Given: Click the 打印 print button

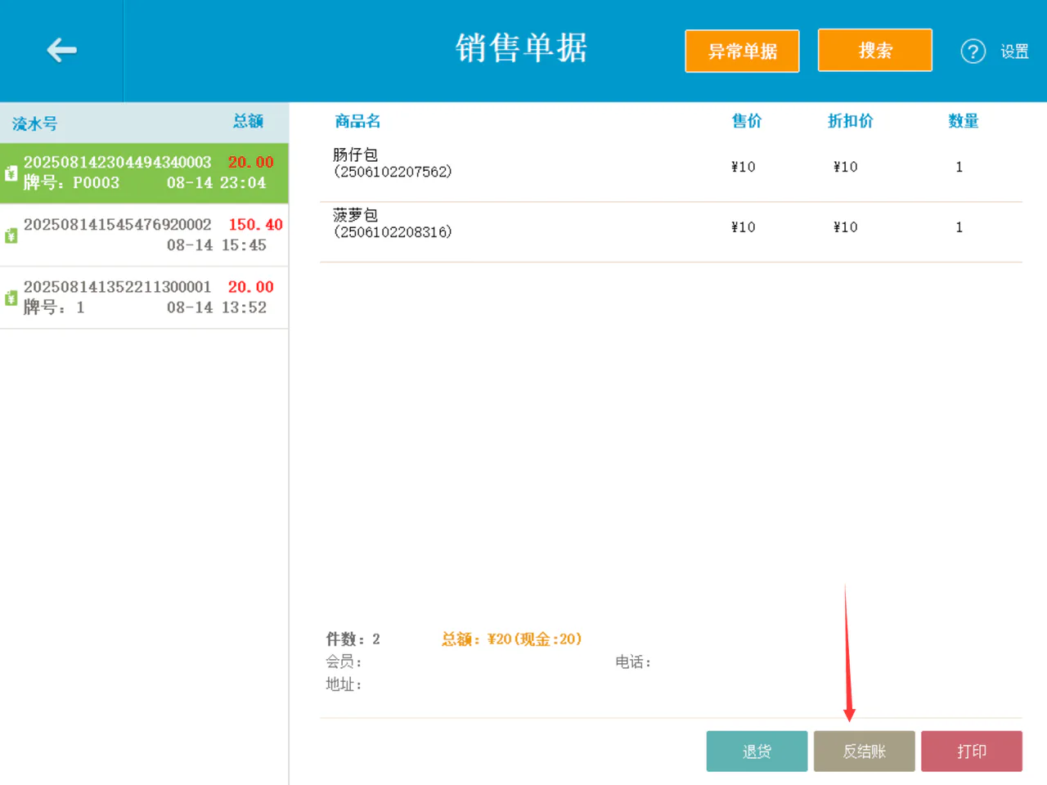Looking at the screenshot, I should (972, 751).
